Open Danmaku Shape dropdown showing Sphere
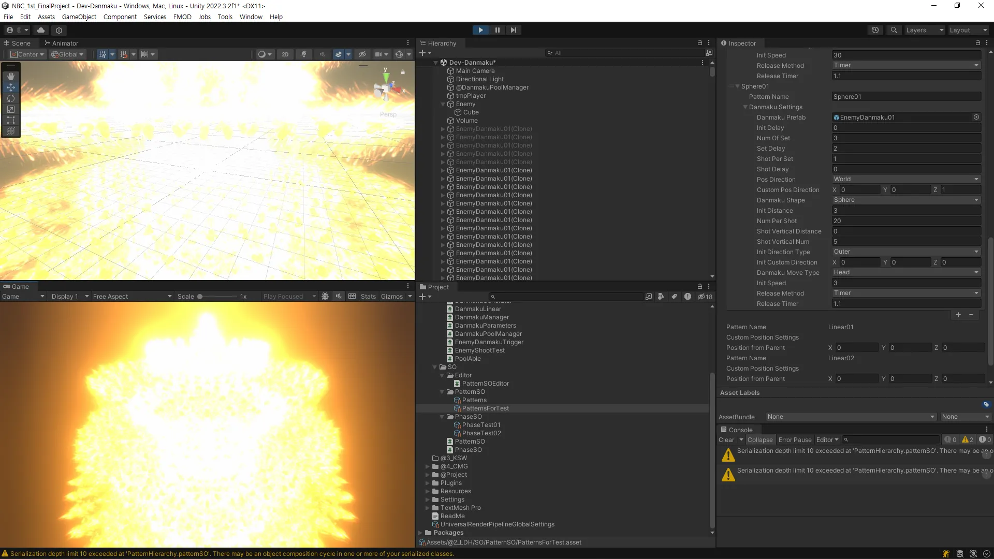The height and width of the screenshot is (559, 994). tap(906, 200)
